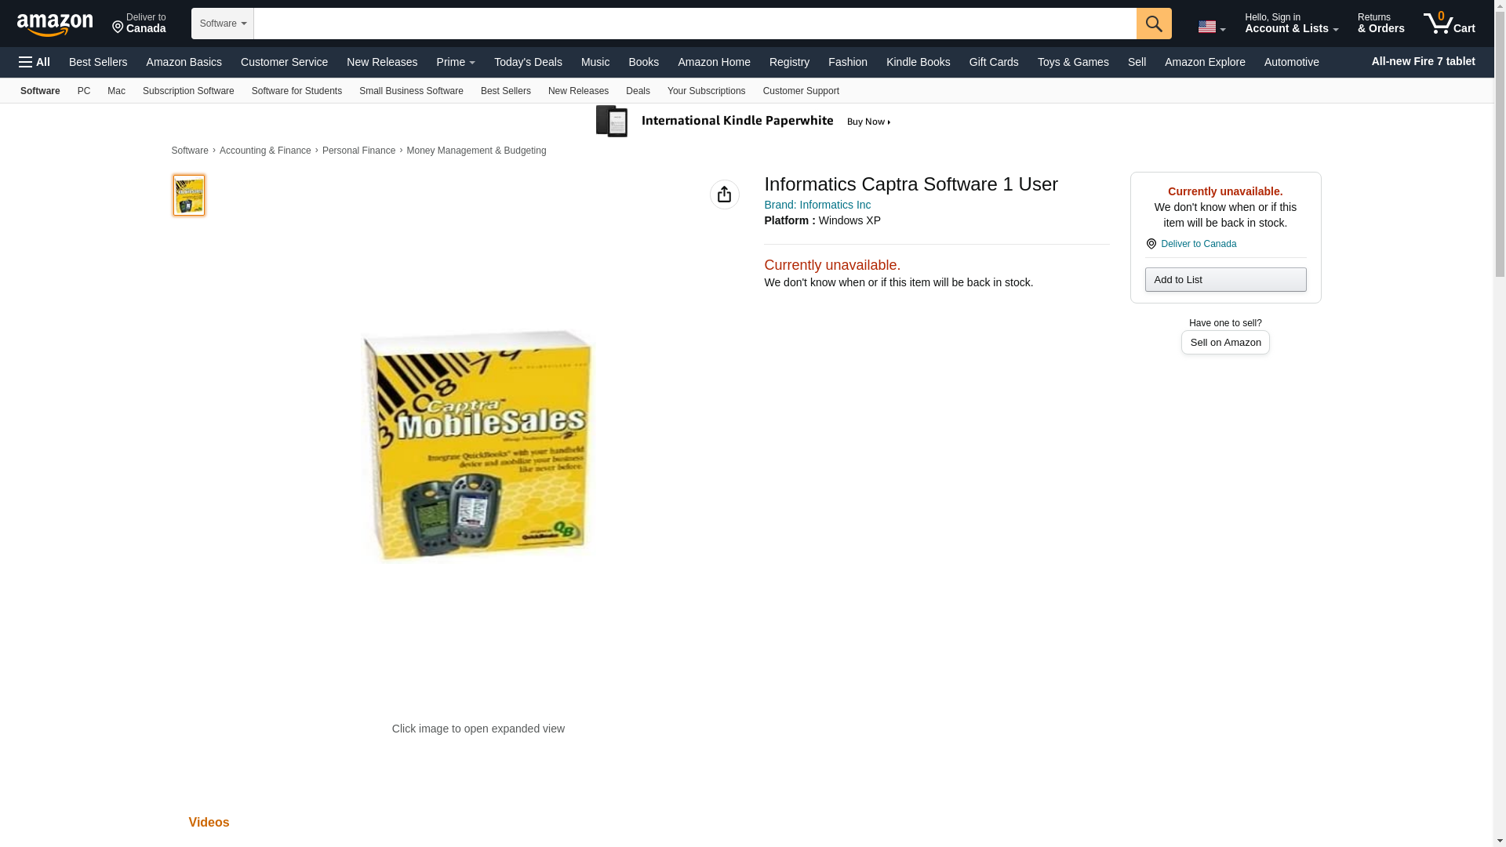Click into the search input field

click(x=695, y=24)
